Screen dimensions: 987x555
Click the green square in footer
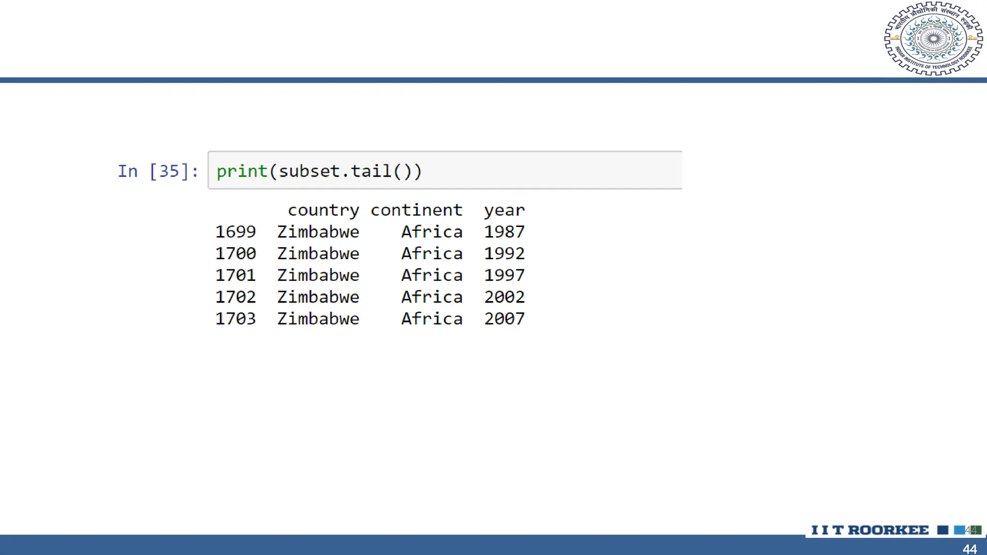pyautogui.click(x=976, y=530)
